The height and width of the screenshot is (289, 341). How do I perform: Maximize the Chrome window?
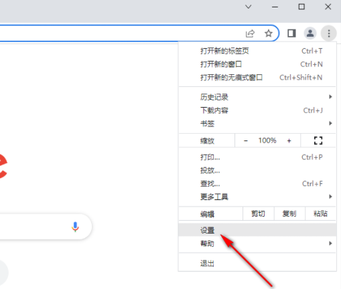click(x=301, y=7)
